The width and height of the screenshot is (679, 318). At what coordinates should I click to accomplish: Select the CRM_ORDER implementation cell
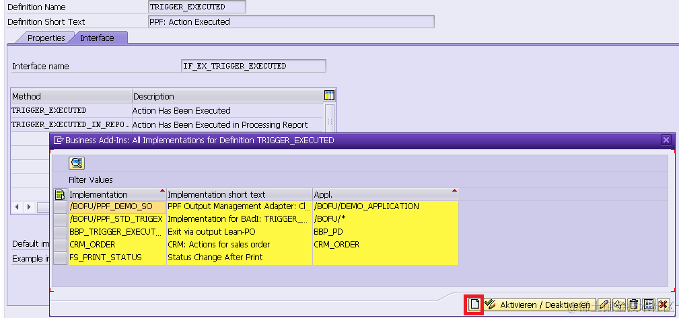tap(117, 245)
